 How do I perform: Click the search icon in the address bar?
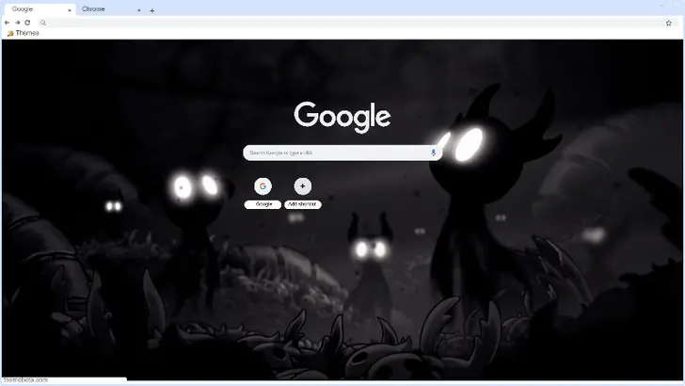click(43, 23)
